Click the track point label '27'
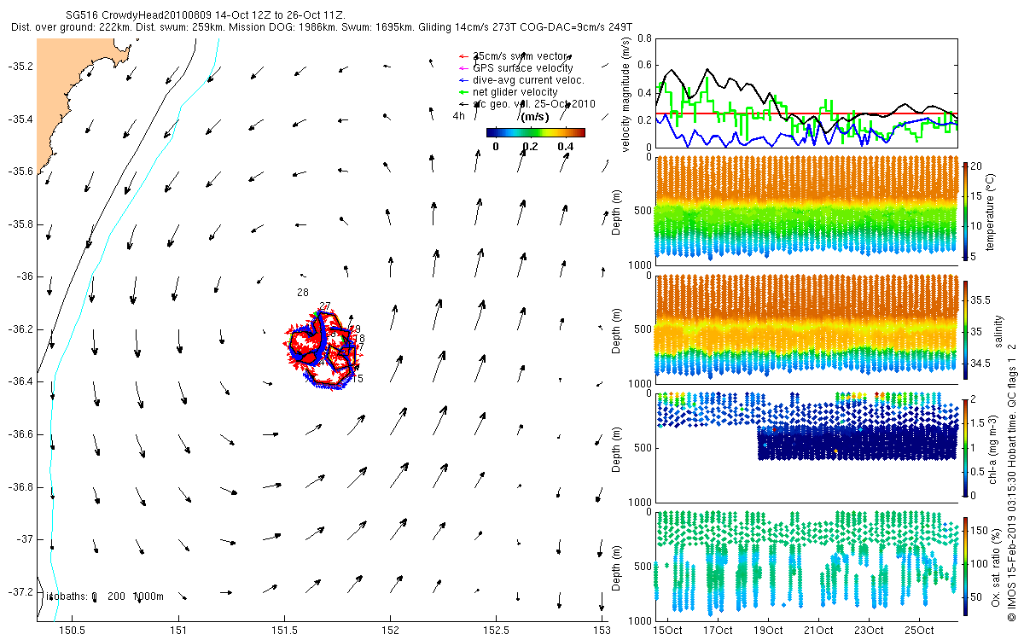This screenshot has width=1024, height=640. click(324, 306)
